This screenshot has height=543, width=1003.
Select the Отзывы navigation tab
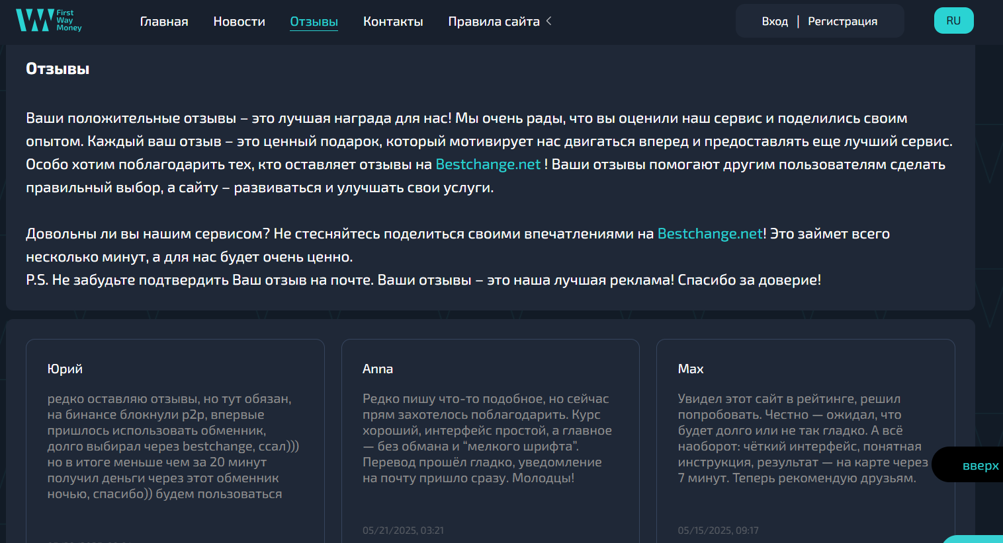coord(314,22)
